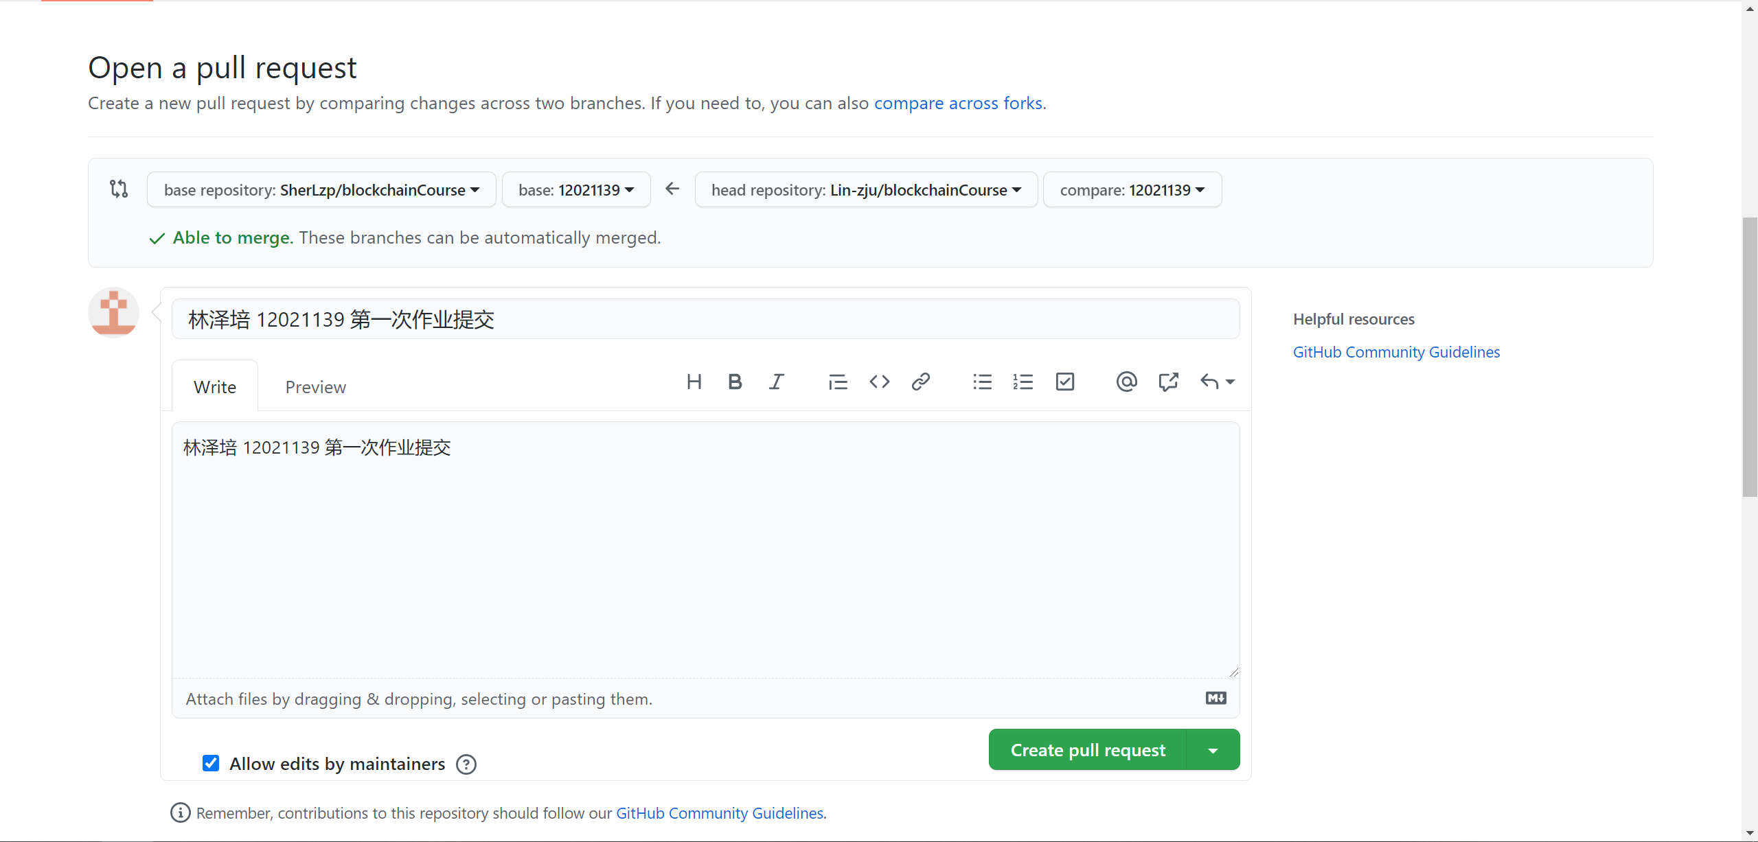Insert a numbered list

[x=1023, y=382]
